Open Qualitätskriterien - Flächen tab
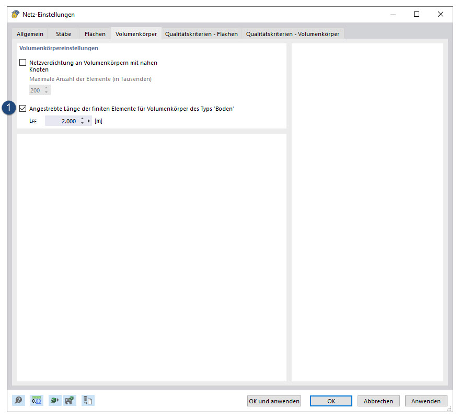This screenshot has width=460, height=420. pos(201,34)
